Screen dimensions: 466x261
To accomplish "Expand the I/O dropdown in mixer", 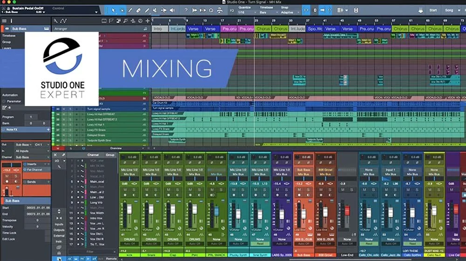I will (64, 161).
